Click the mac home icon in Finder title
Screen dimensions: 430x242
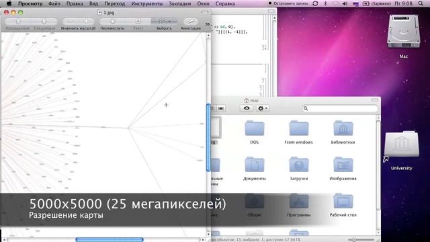pyautogui.click(x=247, y=100)
